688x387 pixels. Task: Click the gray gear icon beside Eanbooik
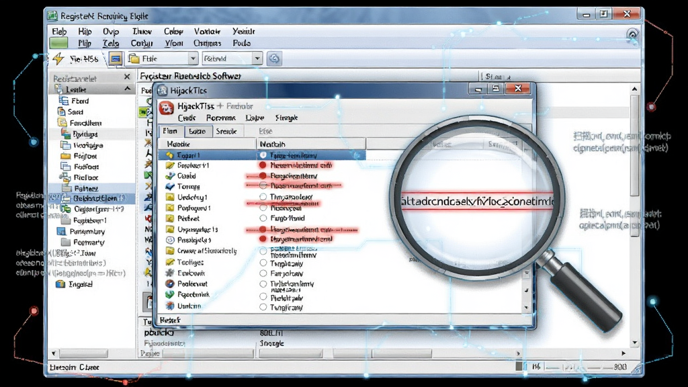coord(170,273)
